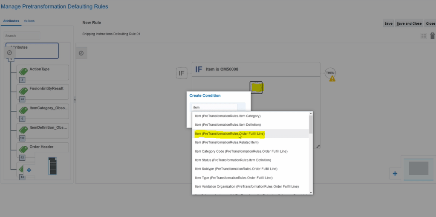Collapse the left panel with splitter arrow
This screenshot has height=217, width=436.
click(x=75, y=100)
